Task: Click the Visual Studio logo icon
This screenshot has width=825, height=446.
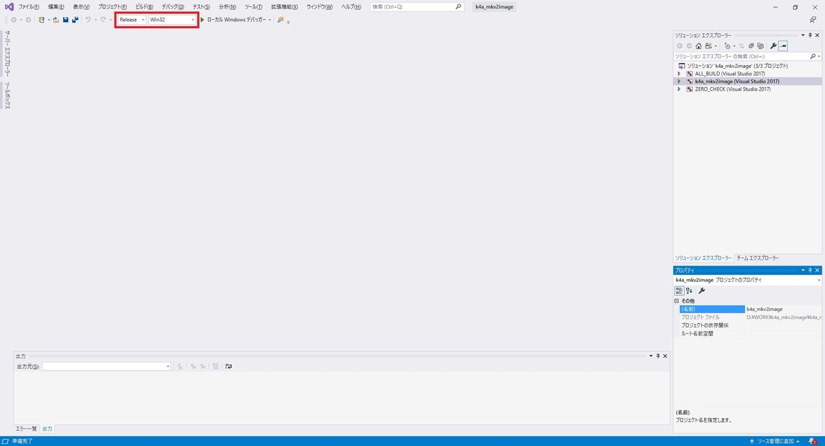Action: [x=9, y=7]
